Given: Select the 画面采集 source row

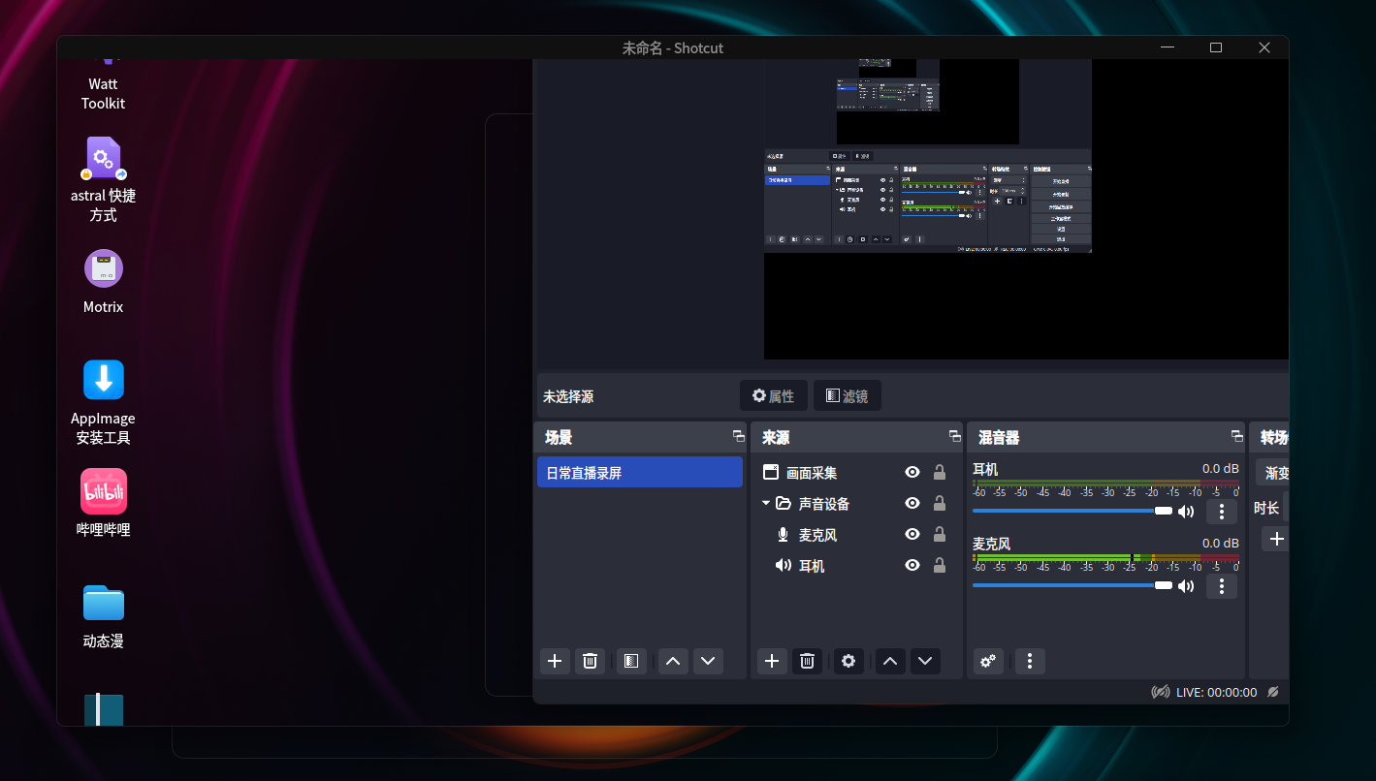Looking at the screenshot, I should click(854, 473).
